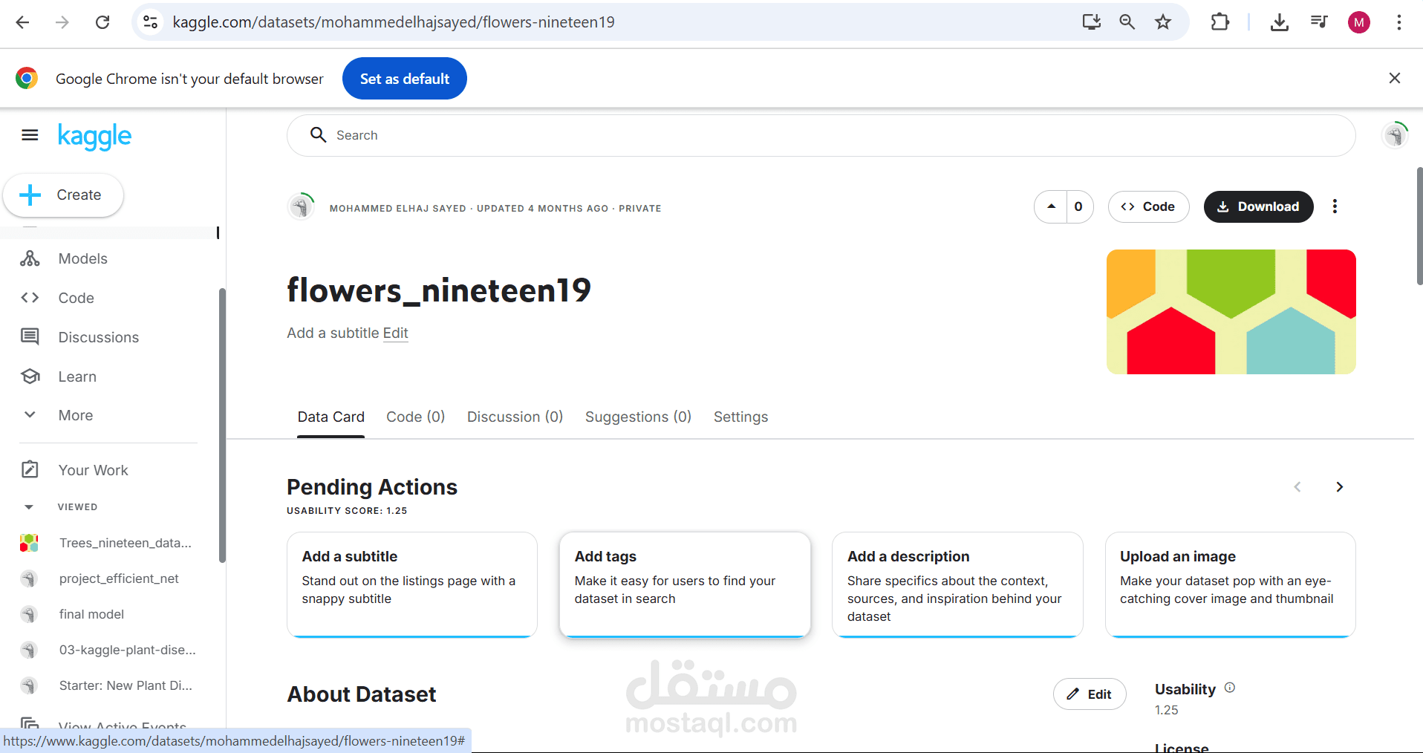Screen dimensions: 1423x753
Task: Dismiss the default browser notification bar
Action: coord(1394,78)
